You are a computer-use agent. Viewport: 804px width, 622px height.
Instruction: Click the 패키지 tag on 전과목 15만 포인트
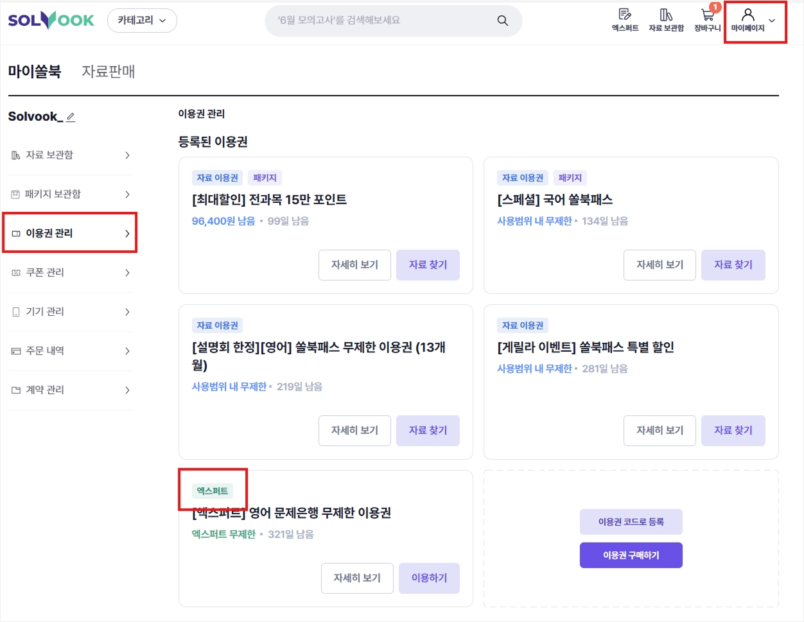click(x=265, y=178)
